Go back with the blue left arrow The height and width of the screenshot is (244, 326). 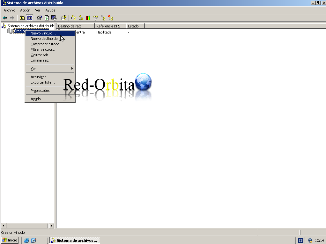click(5, 18)
